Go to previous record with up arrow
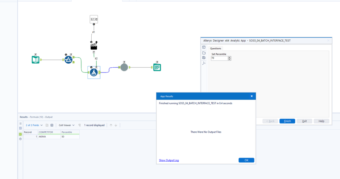The height and width of the screenshot is (179, 340). (111, 125)
